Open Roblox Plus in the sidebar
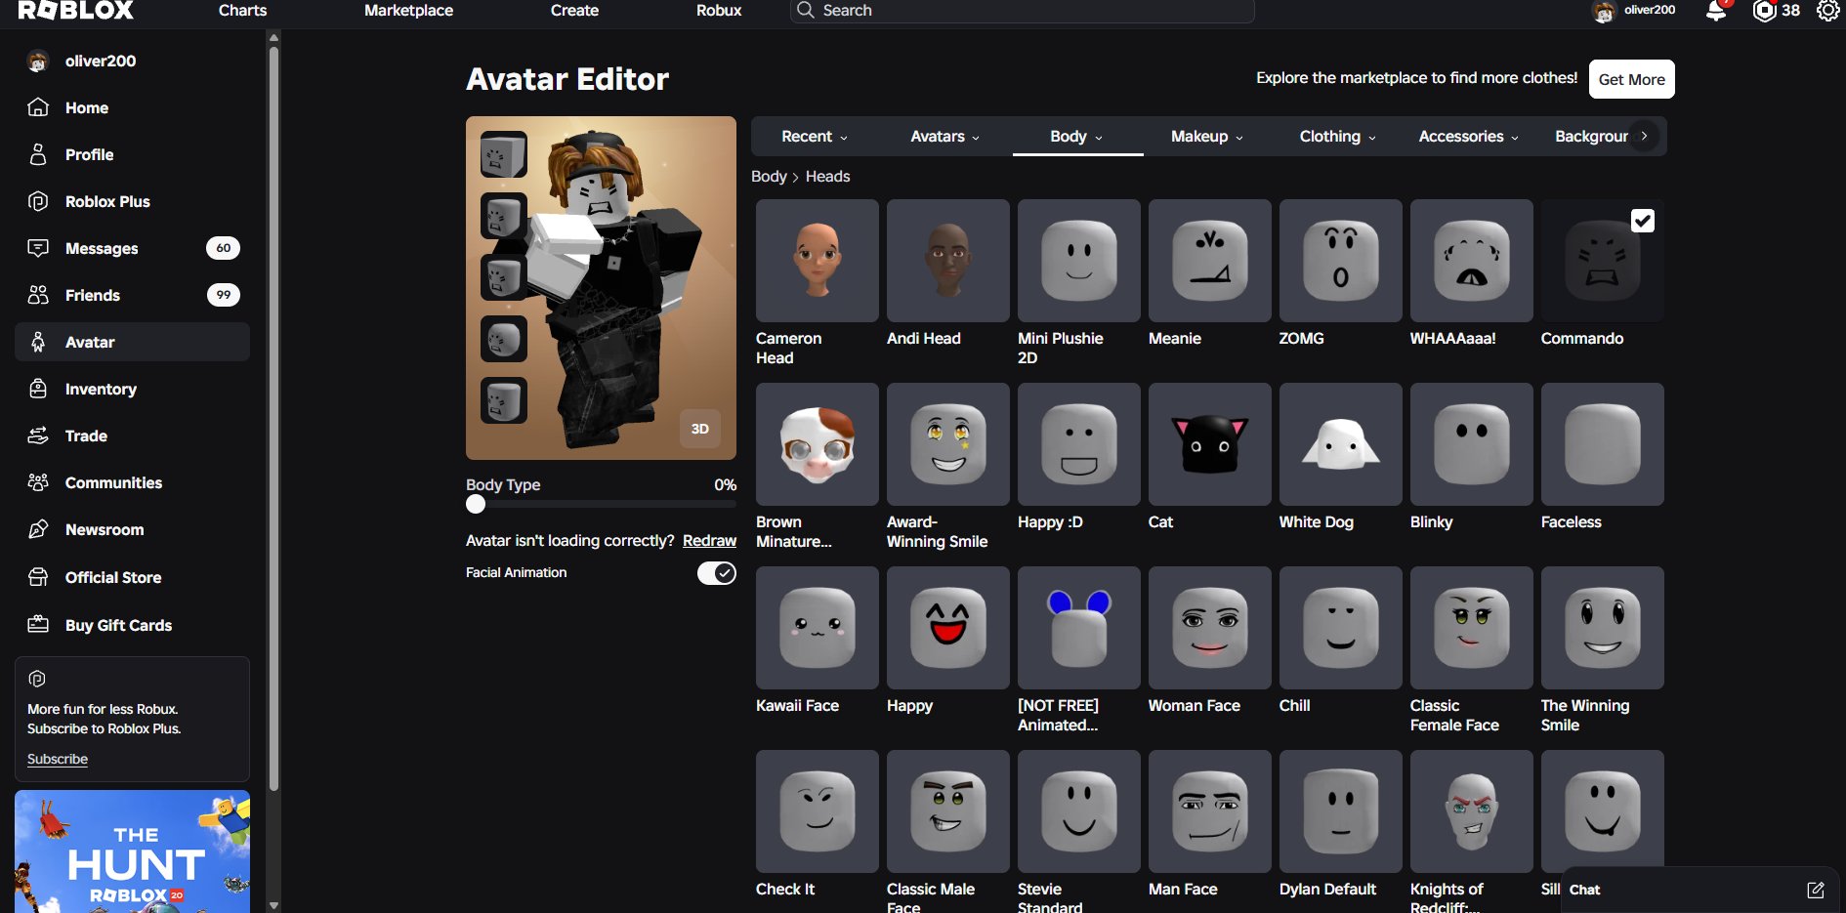 click(x=132, y=201)
